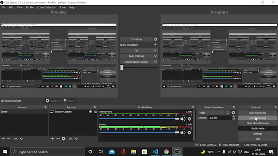Open Microsoft Store from taskbar
Viewport: 278px width, 156px height.
[144, 152]
